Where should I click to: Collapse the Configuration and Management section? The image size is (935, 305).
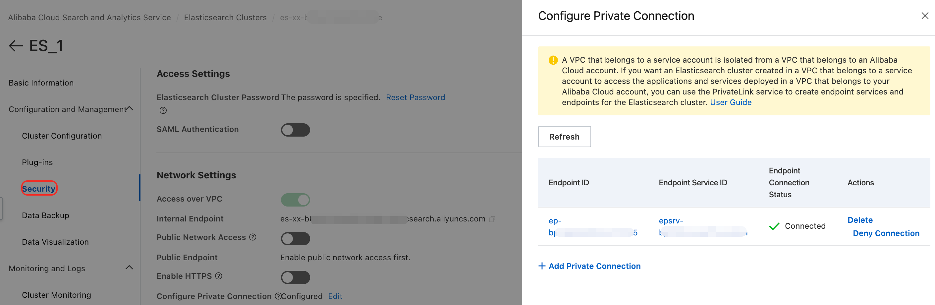click(130, 108)
